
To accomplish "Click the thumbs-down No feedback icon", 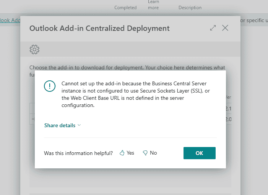I will click(x=145, y=153).
